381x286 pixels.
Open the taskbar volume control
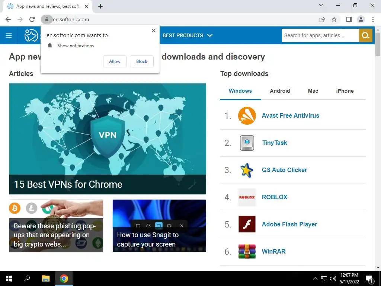[333, 279]
